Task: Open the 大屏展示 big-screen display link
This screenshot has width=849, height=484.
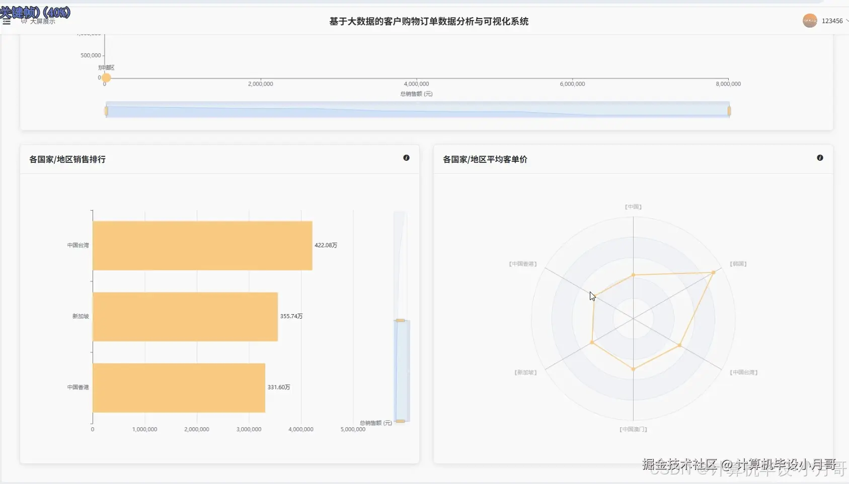Action: pos(38,22)
